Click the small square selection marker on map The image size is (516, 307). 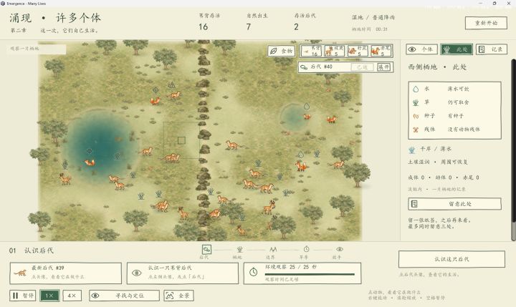pos(181,140)
